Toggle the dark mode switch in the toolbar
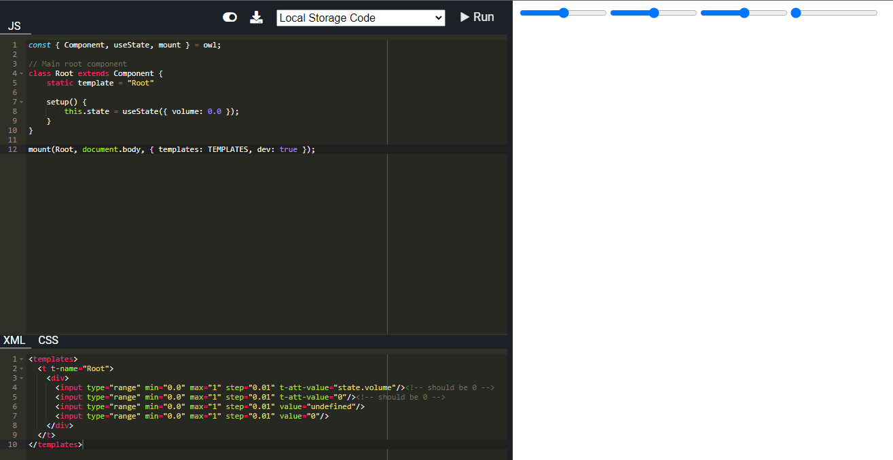The height and width of the screenshot is (460, 893). 230,17
